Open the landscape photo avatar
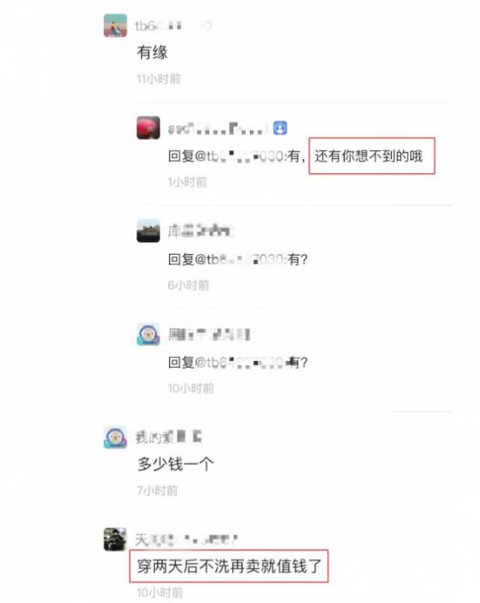This screenshot has height=603, width=480. (x=148, y=231)
